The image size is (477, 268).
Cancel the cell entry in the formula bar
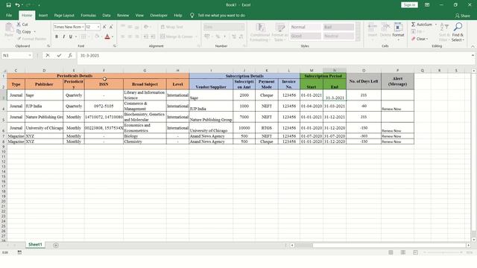coord(48,55)
